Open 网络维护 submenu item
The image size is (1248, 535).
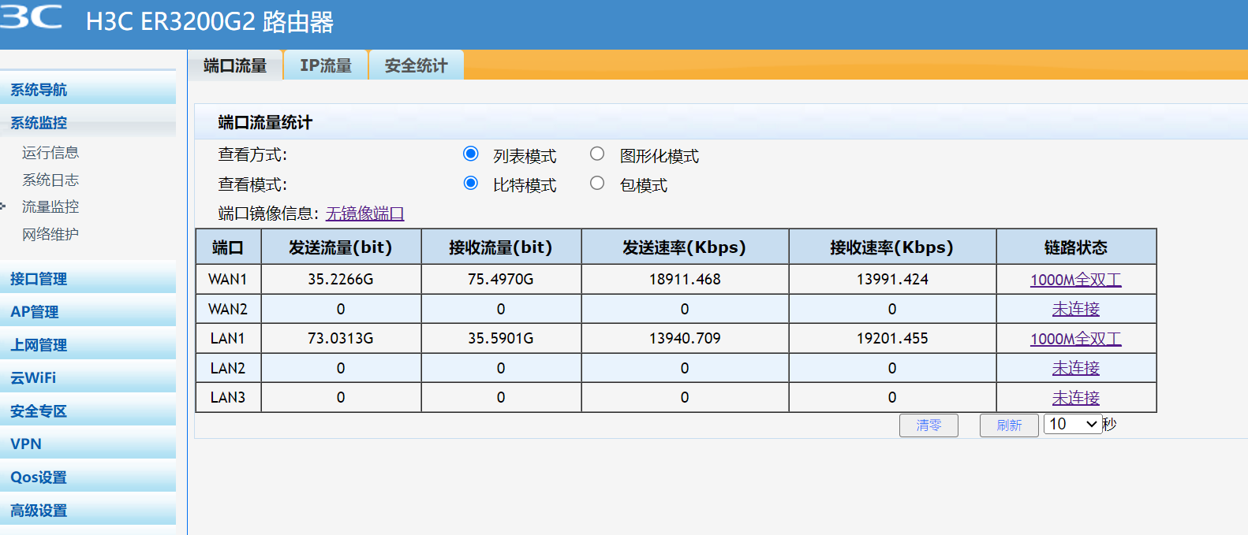[x=50, y=235]
